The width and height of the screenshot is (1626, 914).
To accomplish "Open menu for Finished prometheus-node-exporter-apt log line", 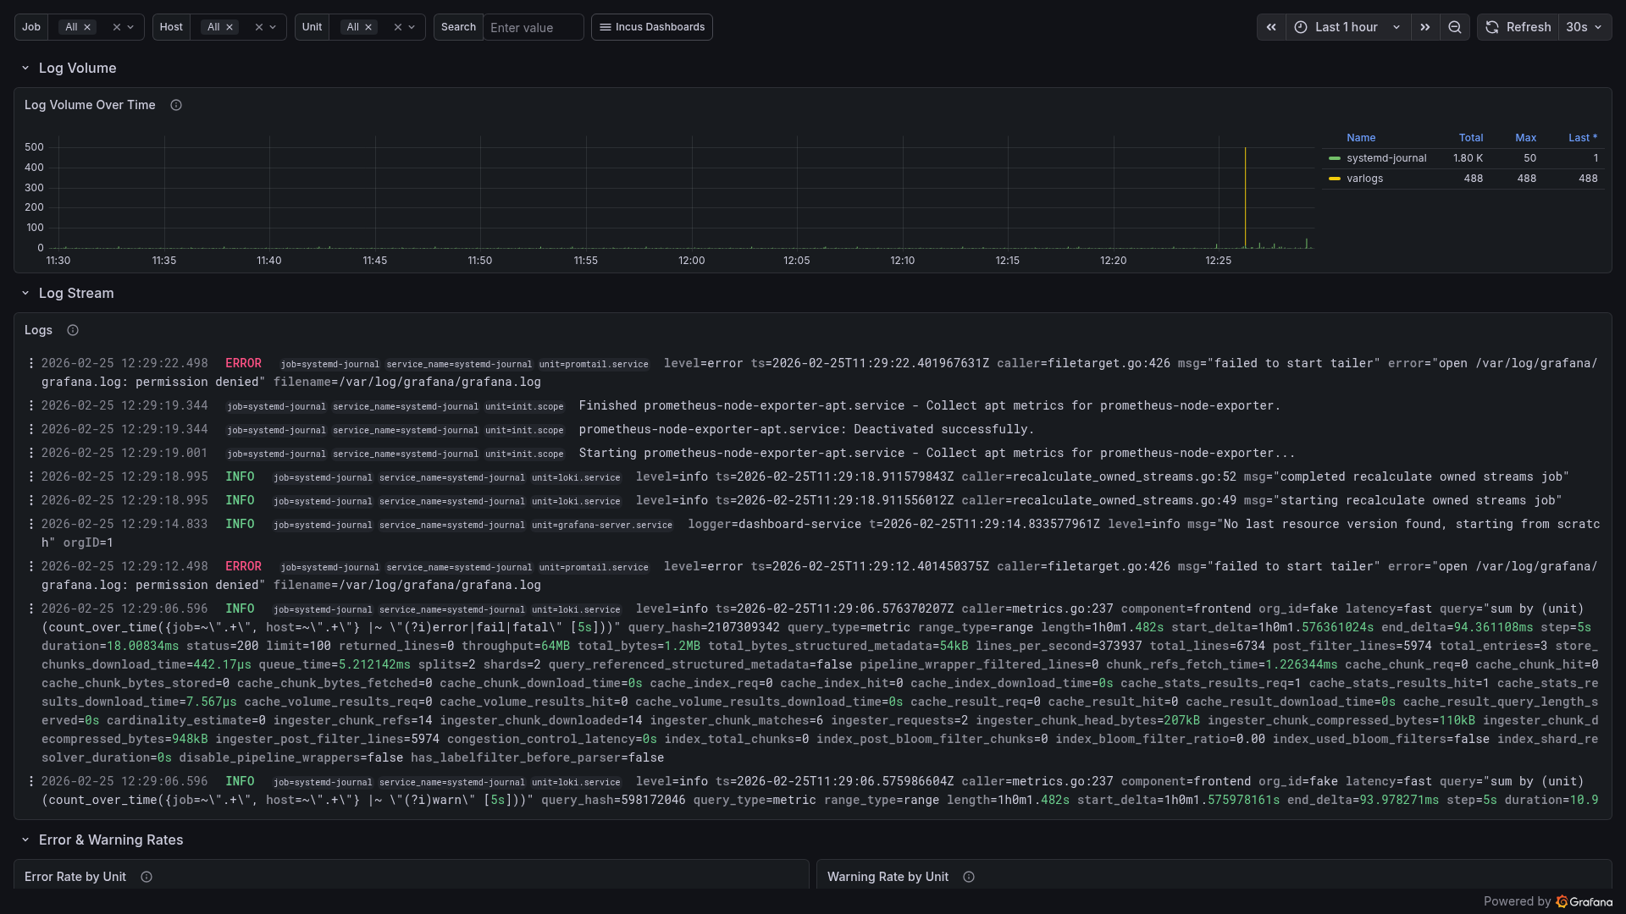I will click(31, 405).
